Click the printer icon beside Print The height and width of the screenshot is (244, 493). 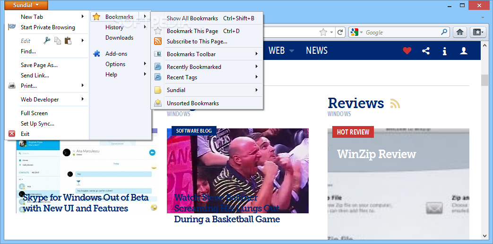(x=12, y=85)
